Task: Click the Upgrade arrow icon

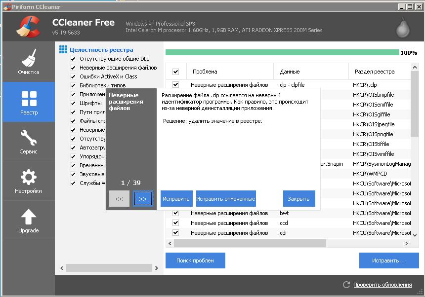Action: coord(29,217)
